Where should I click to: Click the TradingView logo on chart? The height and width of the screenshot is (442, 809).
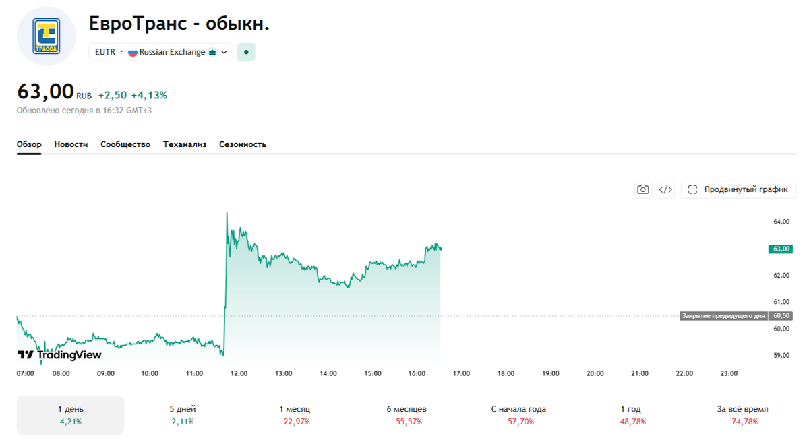(59, 355)
